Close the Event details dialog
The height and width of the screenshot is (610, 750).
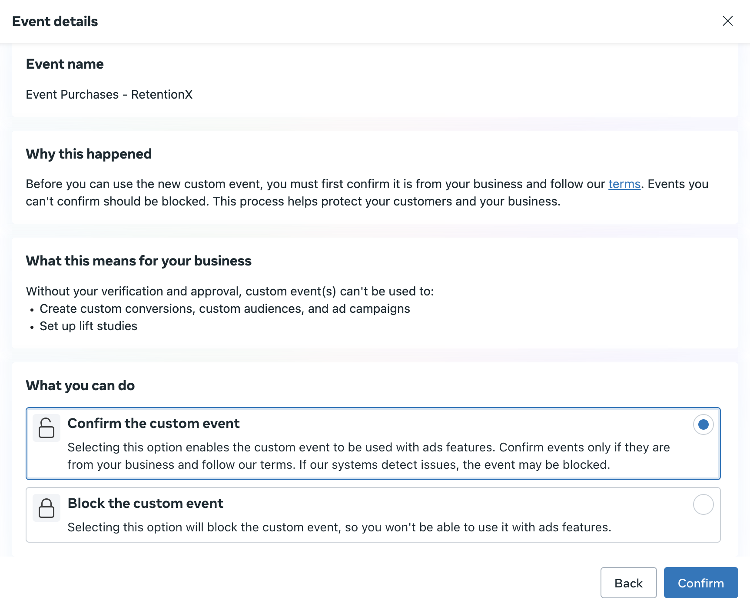[727, 21]
